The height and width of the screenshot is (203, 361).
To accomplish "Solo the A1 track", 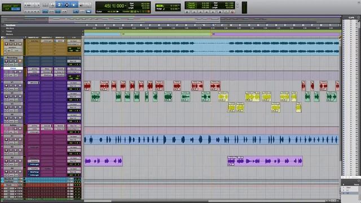I will [15, 139].
